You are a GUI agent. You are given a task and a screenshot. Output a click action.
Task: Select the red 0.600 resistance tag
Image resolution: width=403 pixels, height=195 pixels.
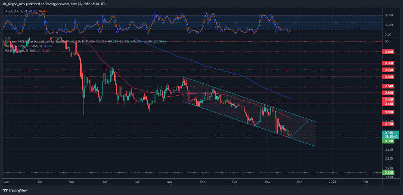point(389,77)
